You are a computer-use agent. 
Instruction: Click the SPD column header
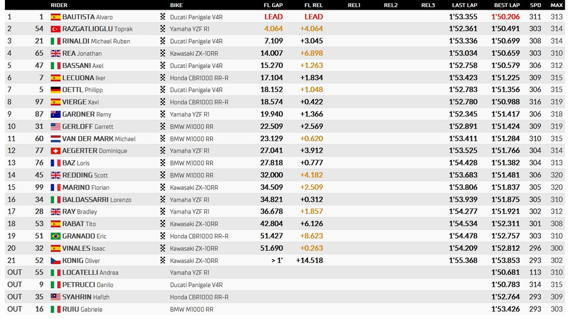point(535,5)
